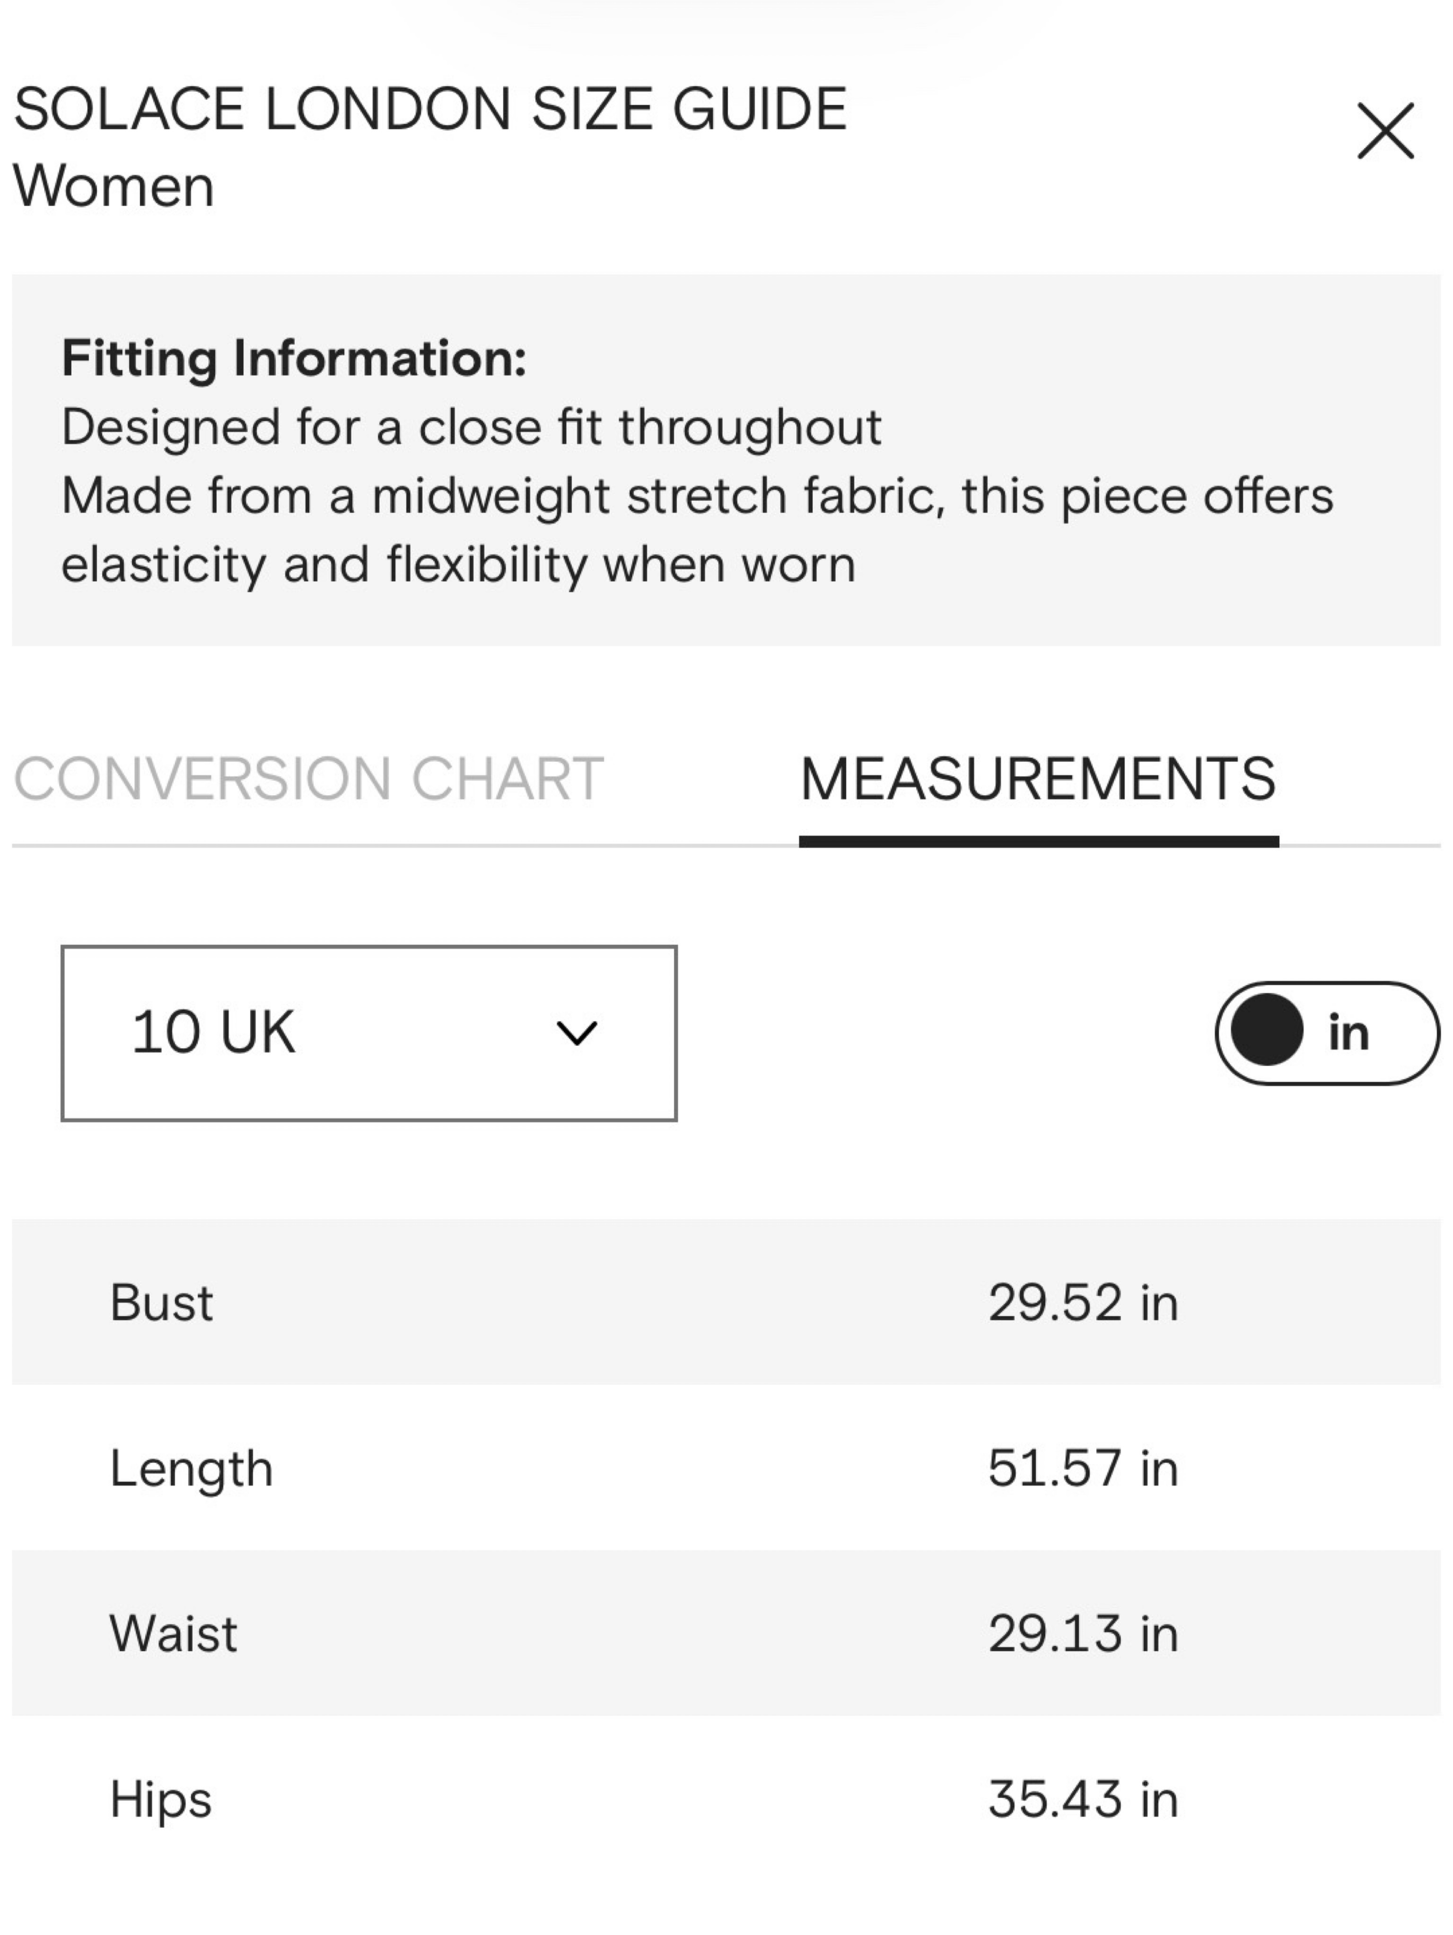The width and height of the screenshot is (1453, 1935).
Task: Click the dropdown chevron arrow
Action: 576,1033
